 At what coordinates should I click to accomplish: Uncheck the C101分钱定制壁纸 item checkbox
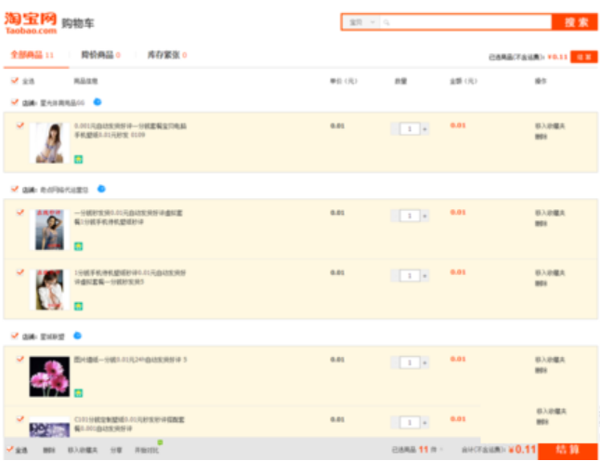(x=20, y=419)
